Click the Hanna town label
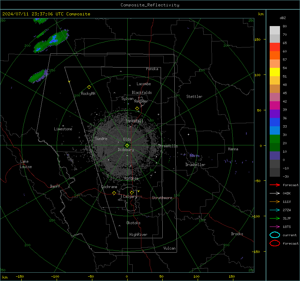This screenshot has height=281, width=300. [x=233, y=149]
